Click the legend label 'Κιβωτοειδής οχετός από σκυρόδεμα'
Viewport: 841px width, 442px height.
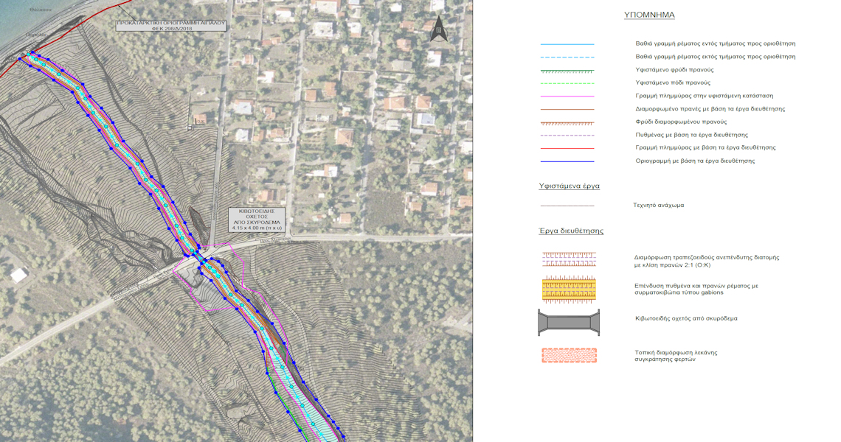(686, 318)
